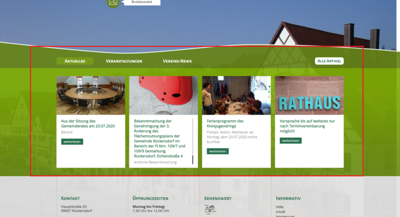
Task: Click the Sehenswert footer heading
Action: [x=218, y=198]
